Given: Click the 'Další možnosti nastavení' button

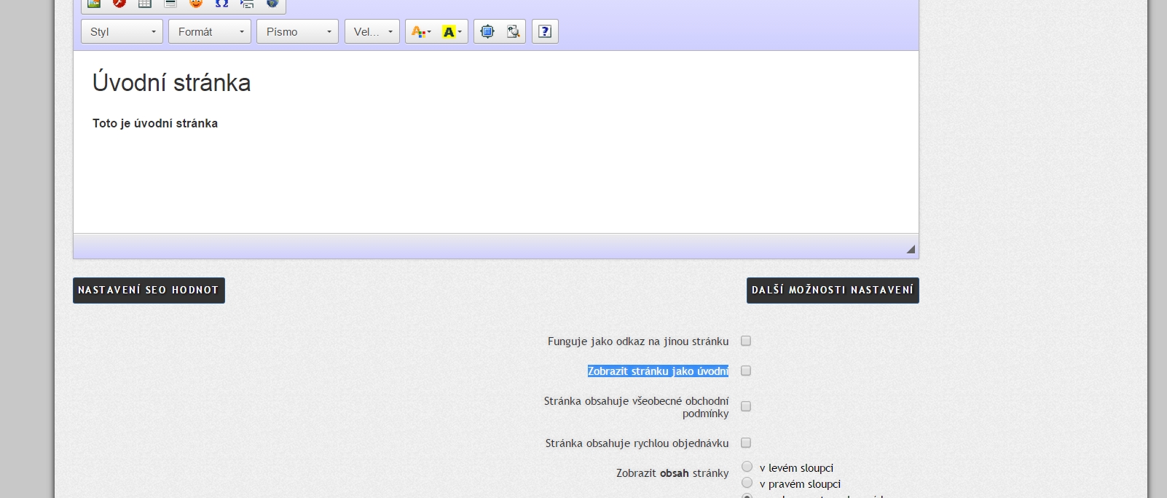Looking at the screenshot, I should click(833, 290).
